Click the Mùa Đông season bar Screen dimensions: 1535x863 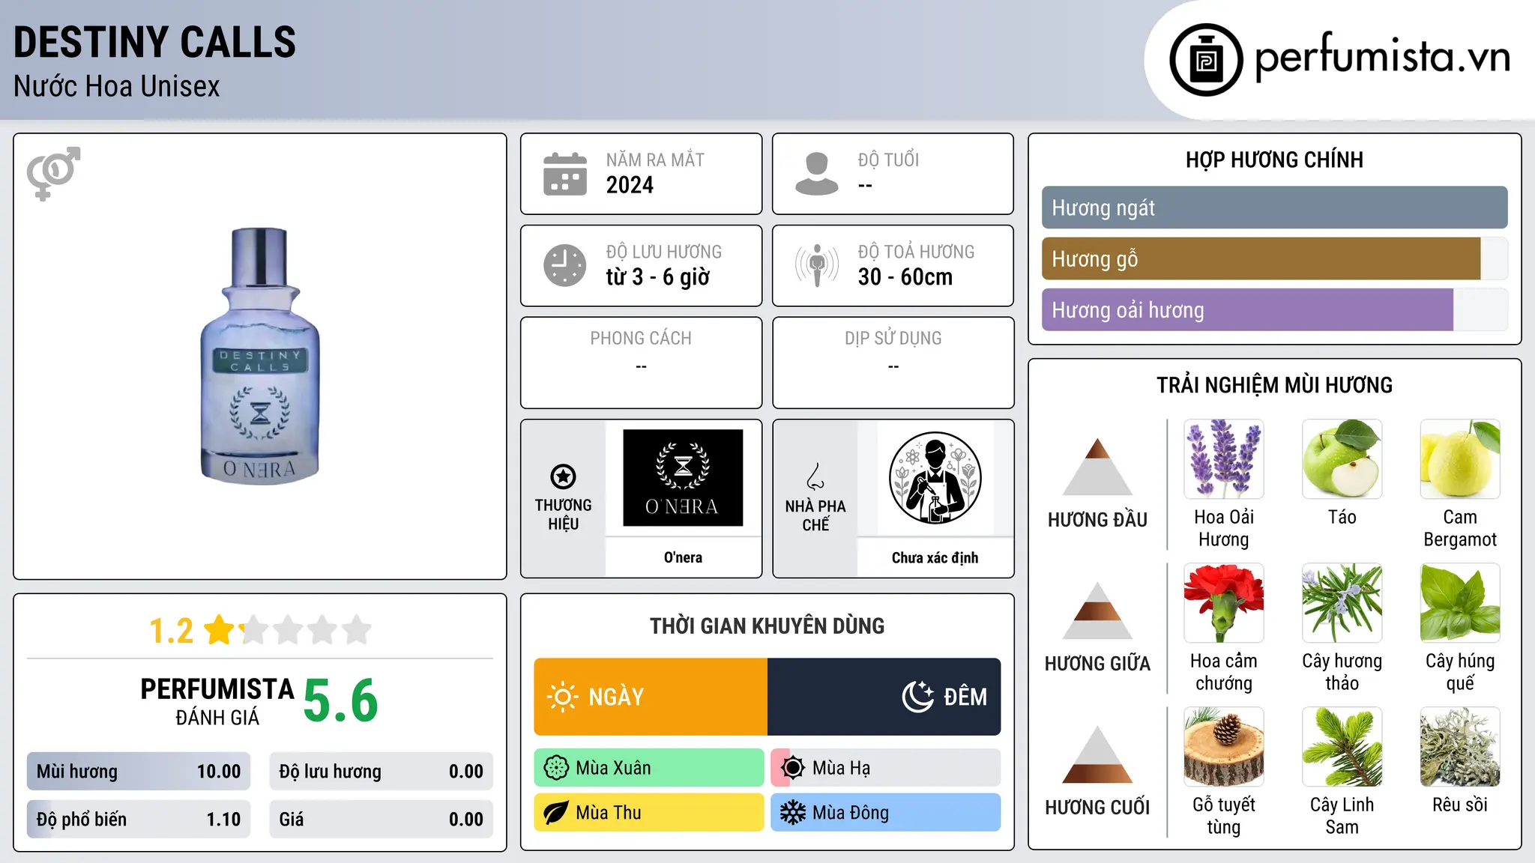coord(886,813)
